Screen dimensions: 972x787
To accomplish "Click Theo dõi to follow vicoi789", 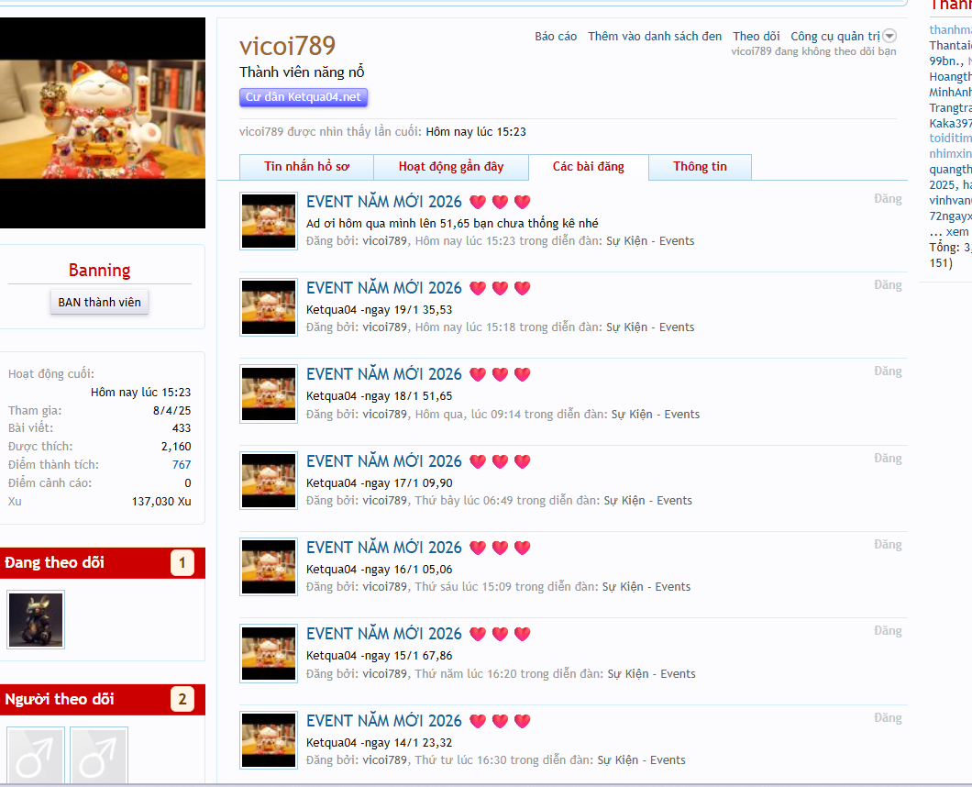I will click(x=756, y=37).
